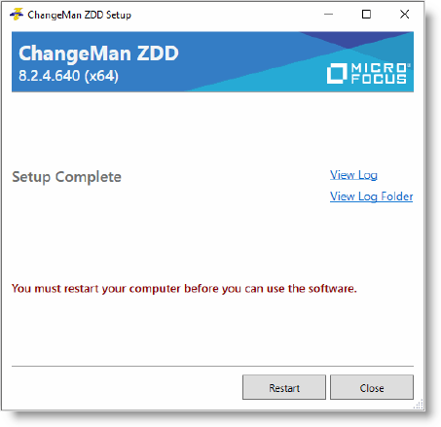Open the View Log Folder link
This screenshot has width=441, height=427.
[x=372, y=196]
